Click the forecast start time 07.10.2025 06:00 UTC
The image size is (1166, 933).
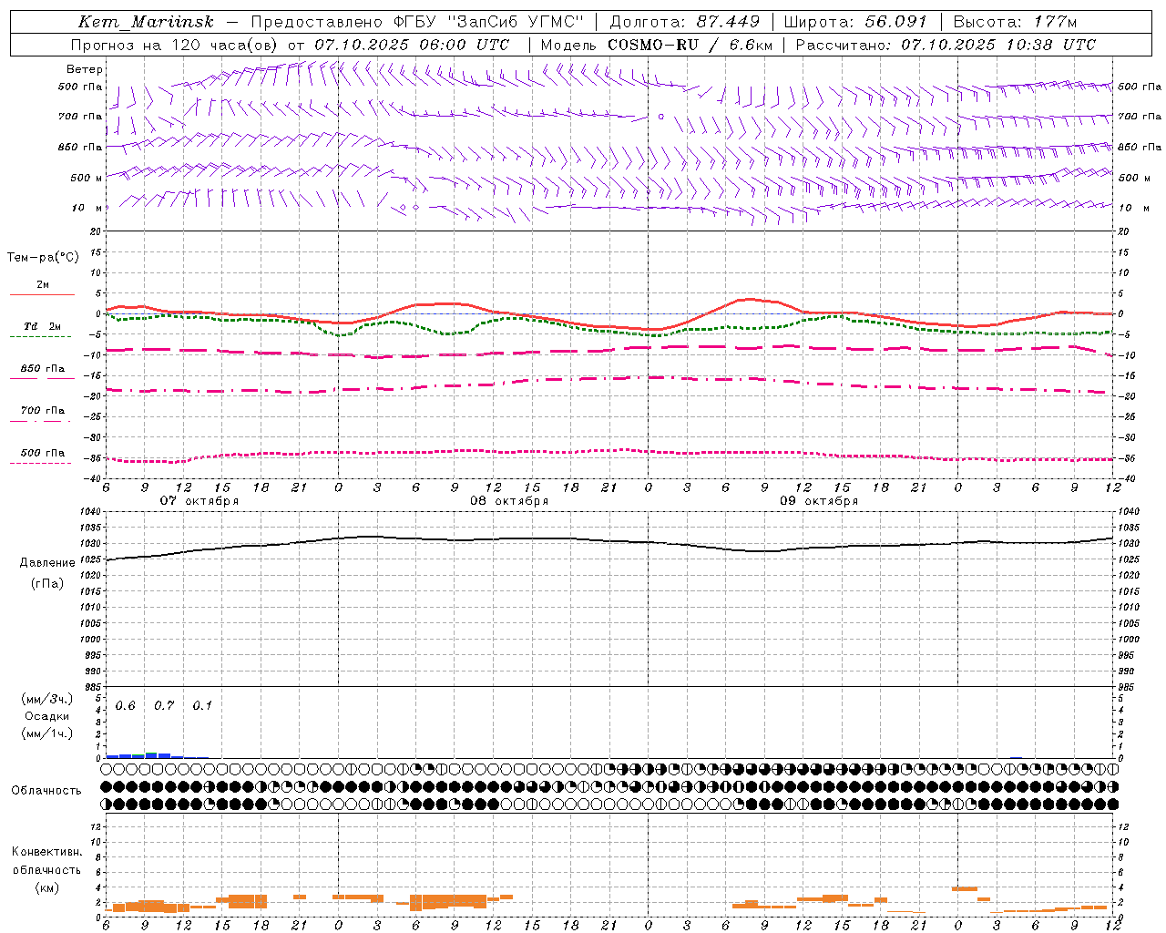[411, 45]
